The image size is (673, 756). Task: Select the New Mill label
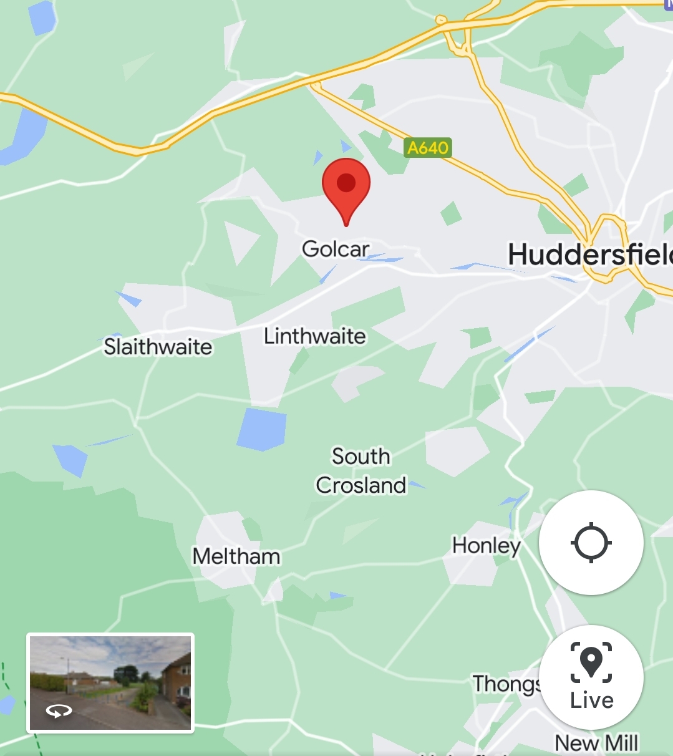[597, 744]
